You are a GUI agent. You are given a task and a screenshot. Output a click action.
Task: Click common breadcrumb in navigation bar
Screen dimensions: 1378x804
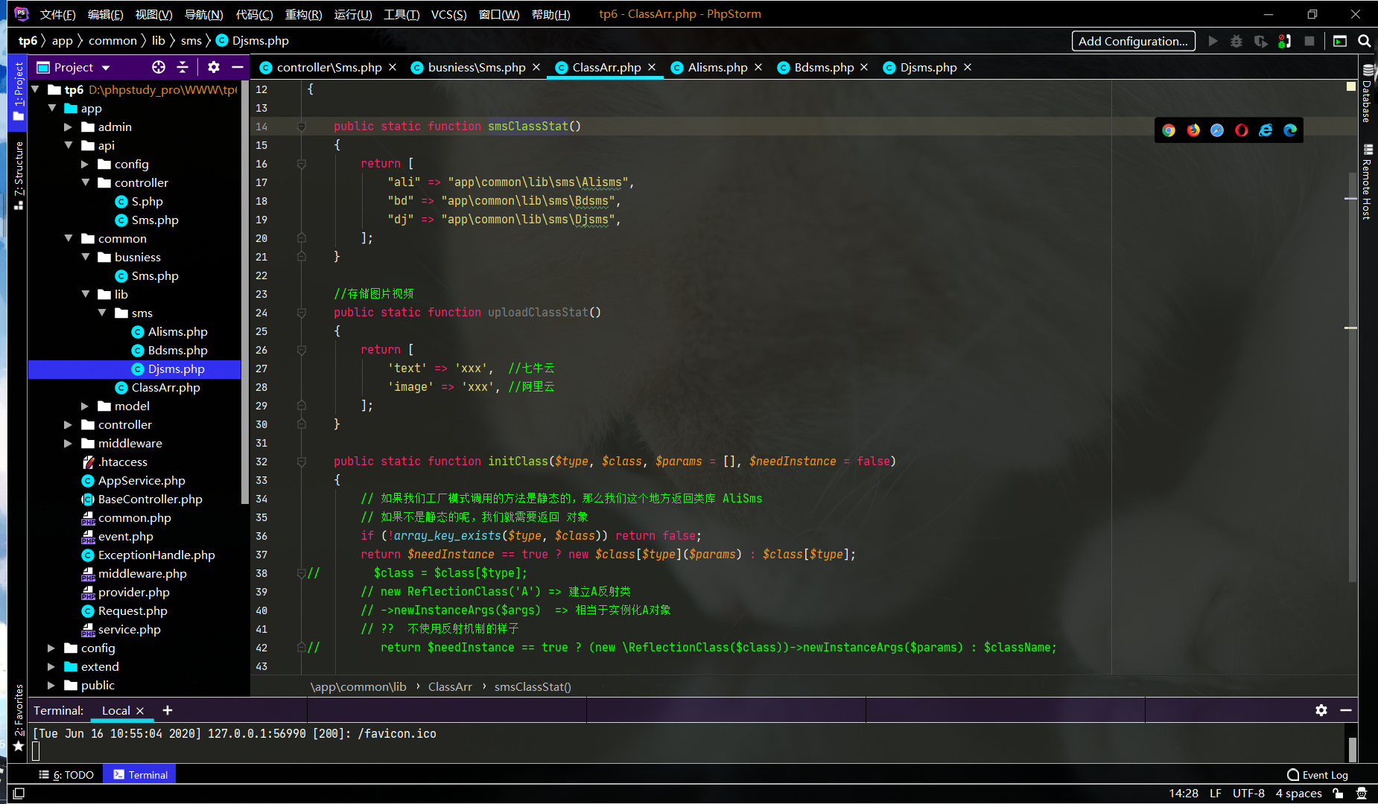pyautogui.click(x=112, y=41)
